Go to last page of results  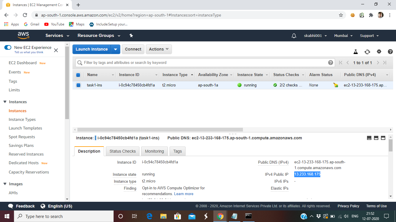coord(385,62)
